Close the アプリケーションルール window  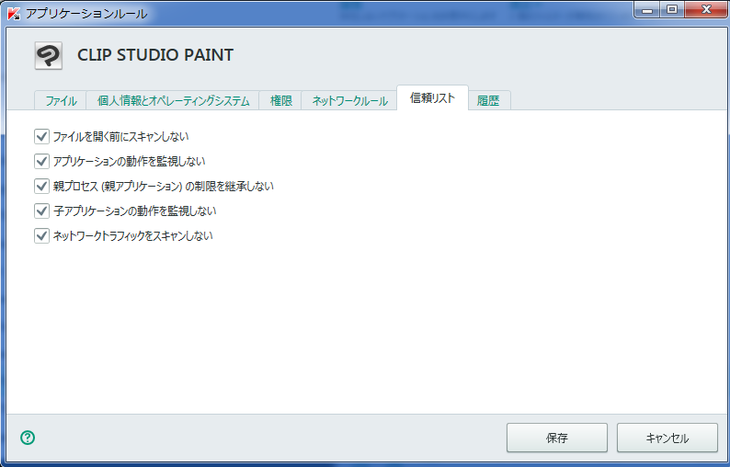click(x=706, y=10)
